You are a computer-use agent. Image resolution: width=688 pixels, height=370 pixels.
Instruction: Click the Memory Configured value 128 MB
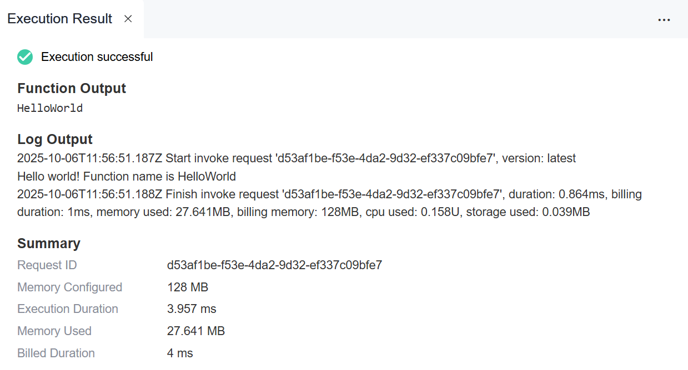coord(188,287)
